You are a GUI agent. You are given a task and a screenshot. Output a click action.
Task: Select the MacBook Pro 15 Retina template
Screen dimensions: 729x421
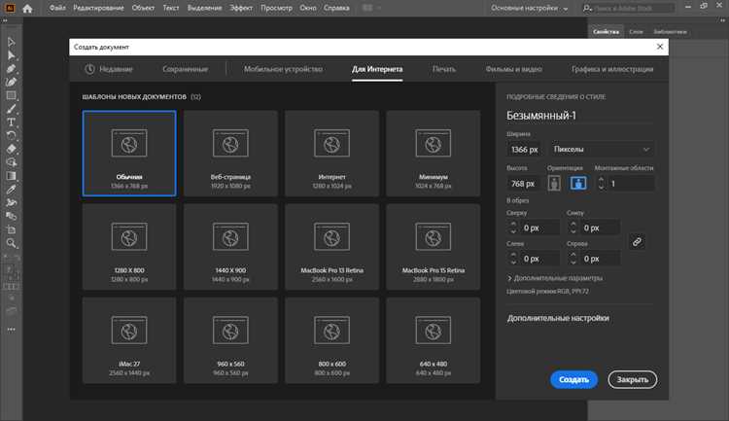pyautogui.click(x=434, y=247)
